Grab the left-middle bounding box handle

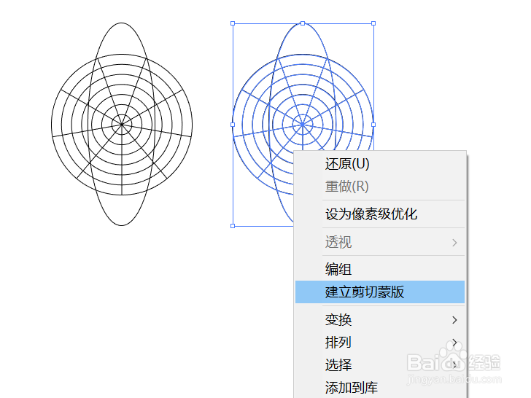[233, 125]
